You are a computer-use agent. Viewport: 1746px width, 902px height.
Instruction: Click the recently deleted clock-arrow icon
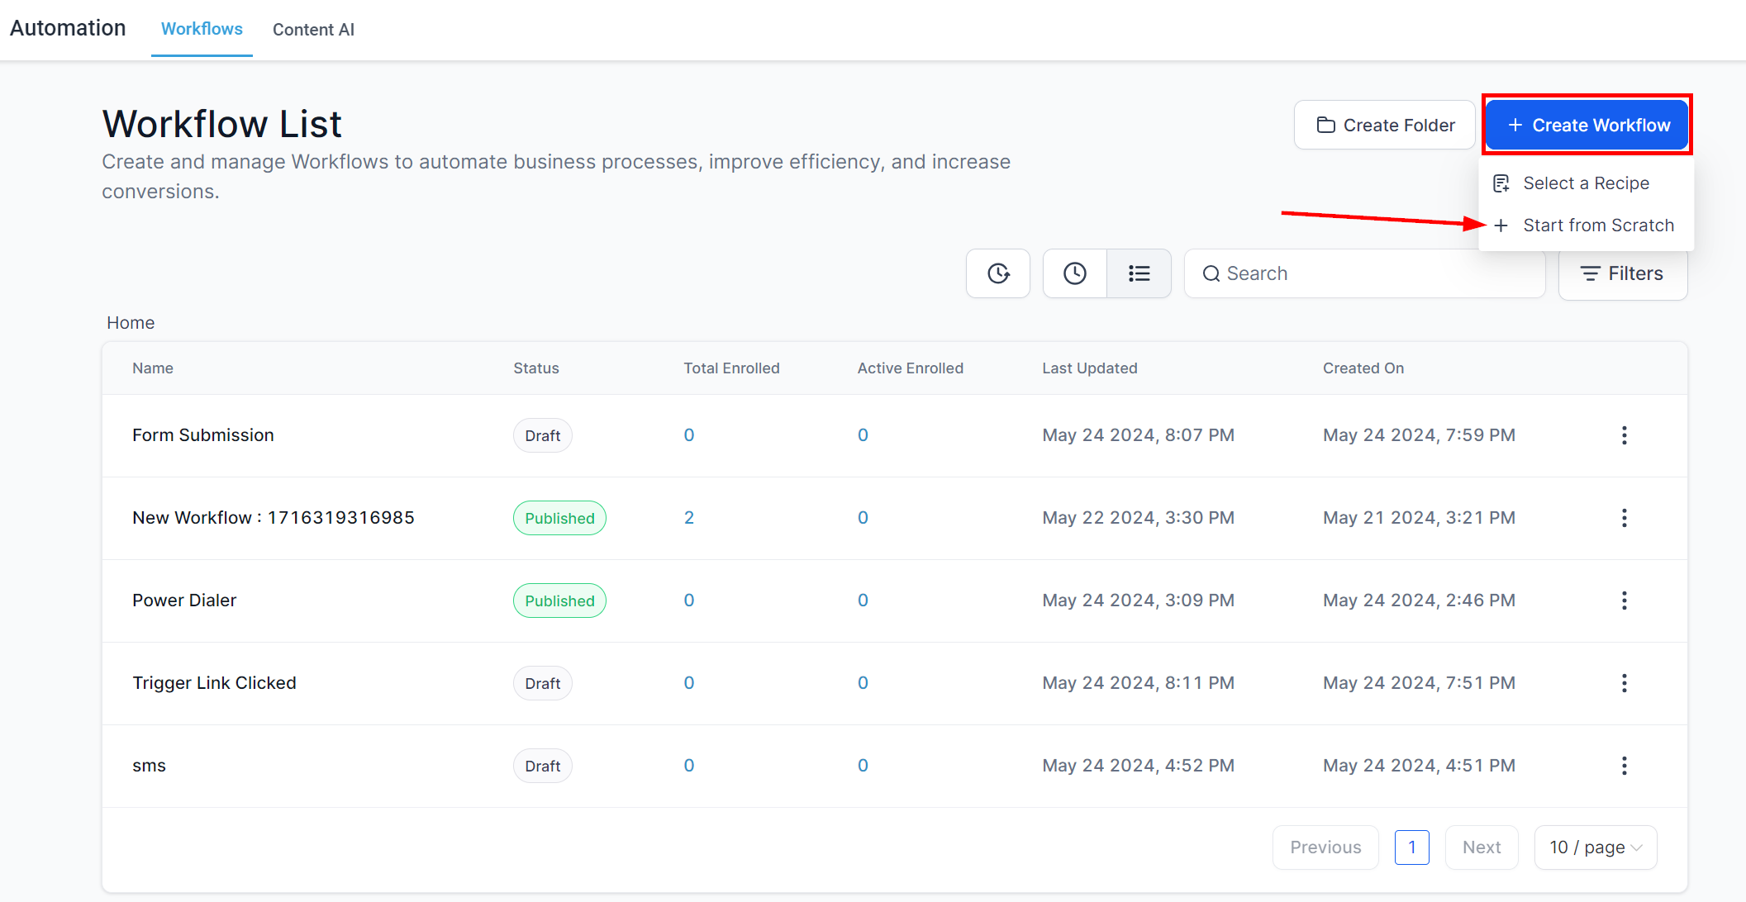tap(998, 273)
